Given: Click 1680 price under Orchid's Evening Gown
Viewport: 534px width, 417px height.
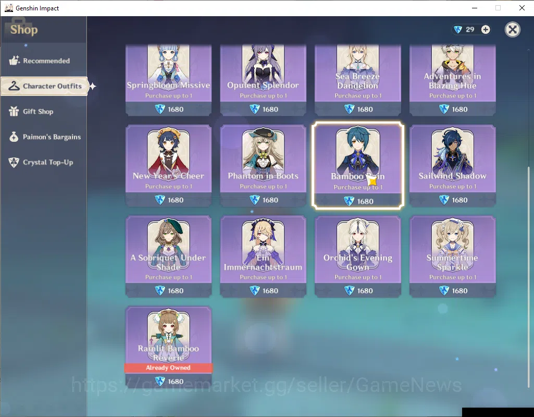Looking at the screenshot, I should [x=365, y=291].
